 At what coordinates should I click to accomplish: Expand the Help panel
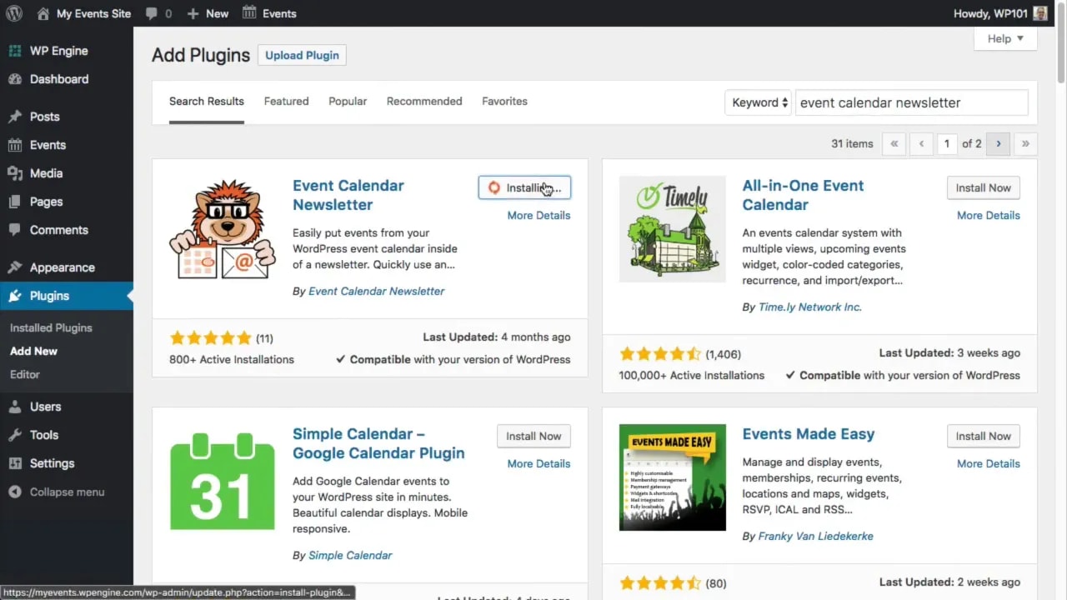[x=1005, y=38]
